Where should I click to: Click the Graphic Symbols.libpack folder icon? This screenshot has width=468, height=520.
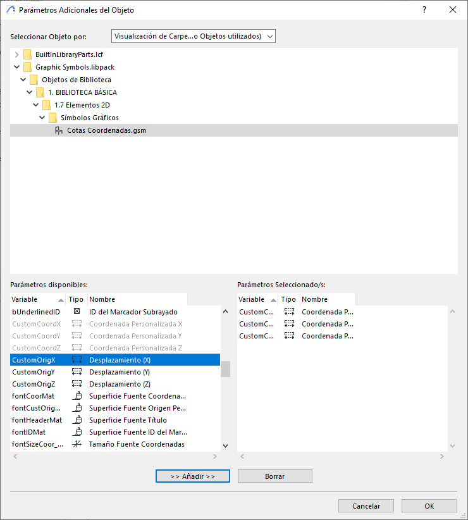(x=27, y=67)
